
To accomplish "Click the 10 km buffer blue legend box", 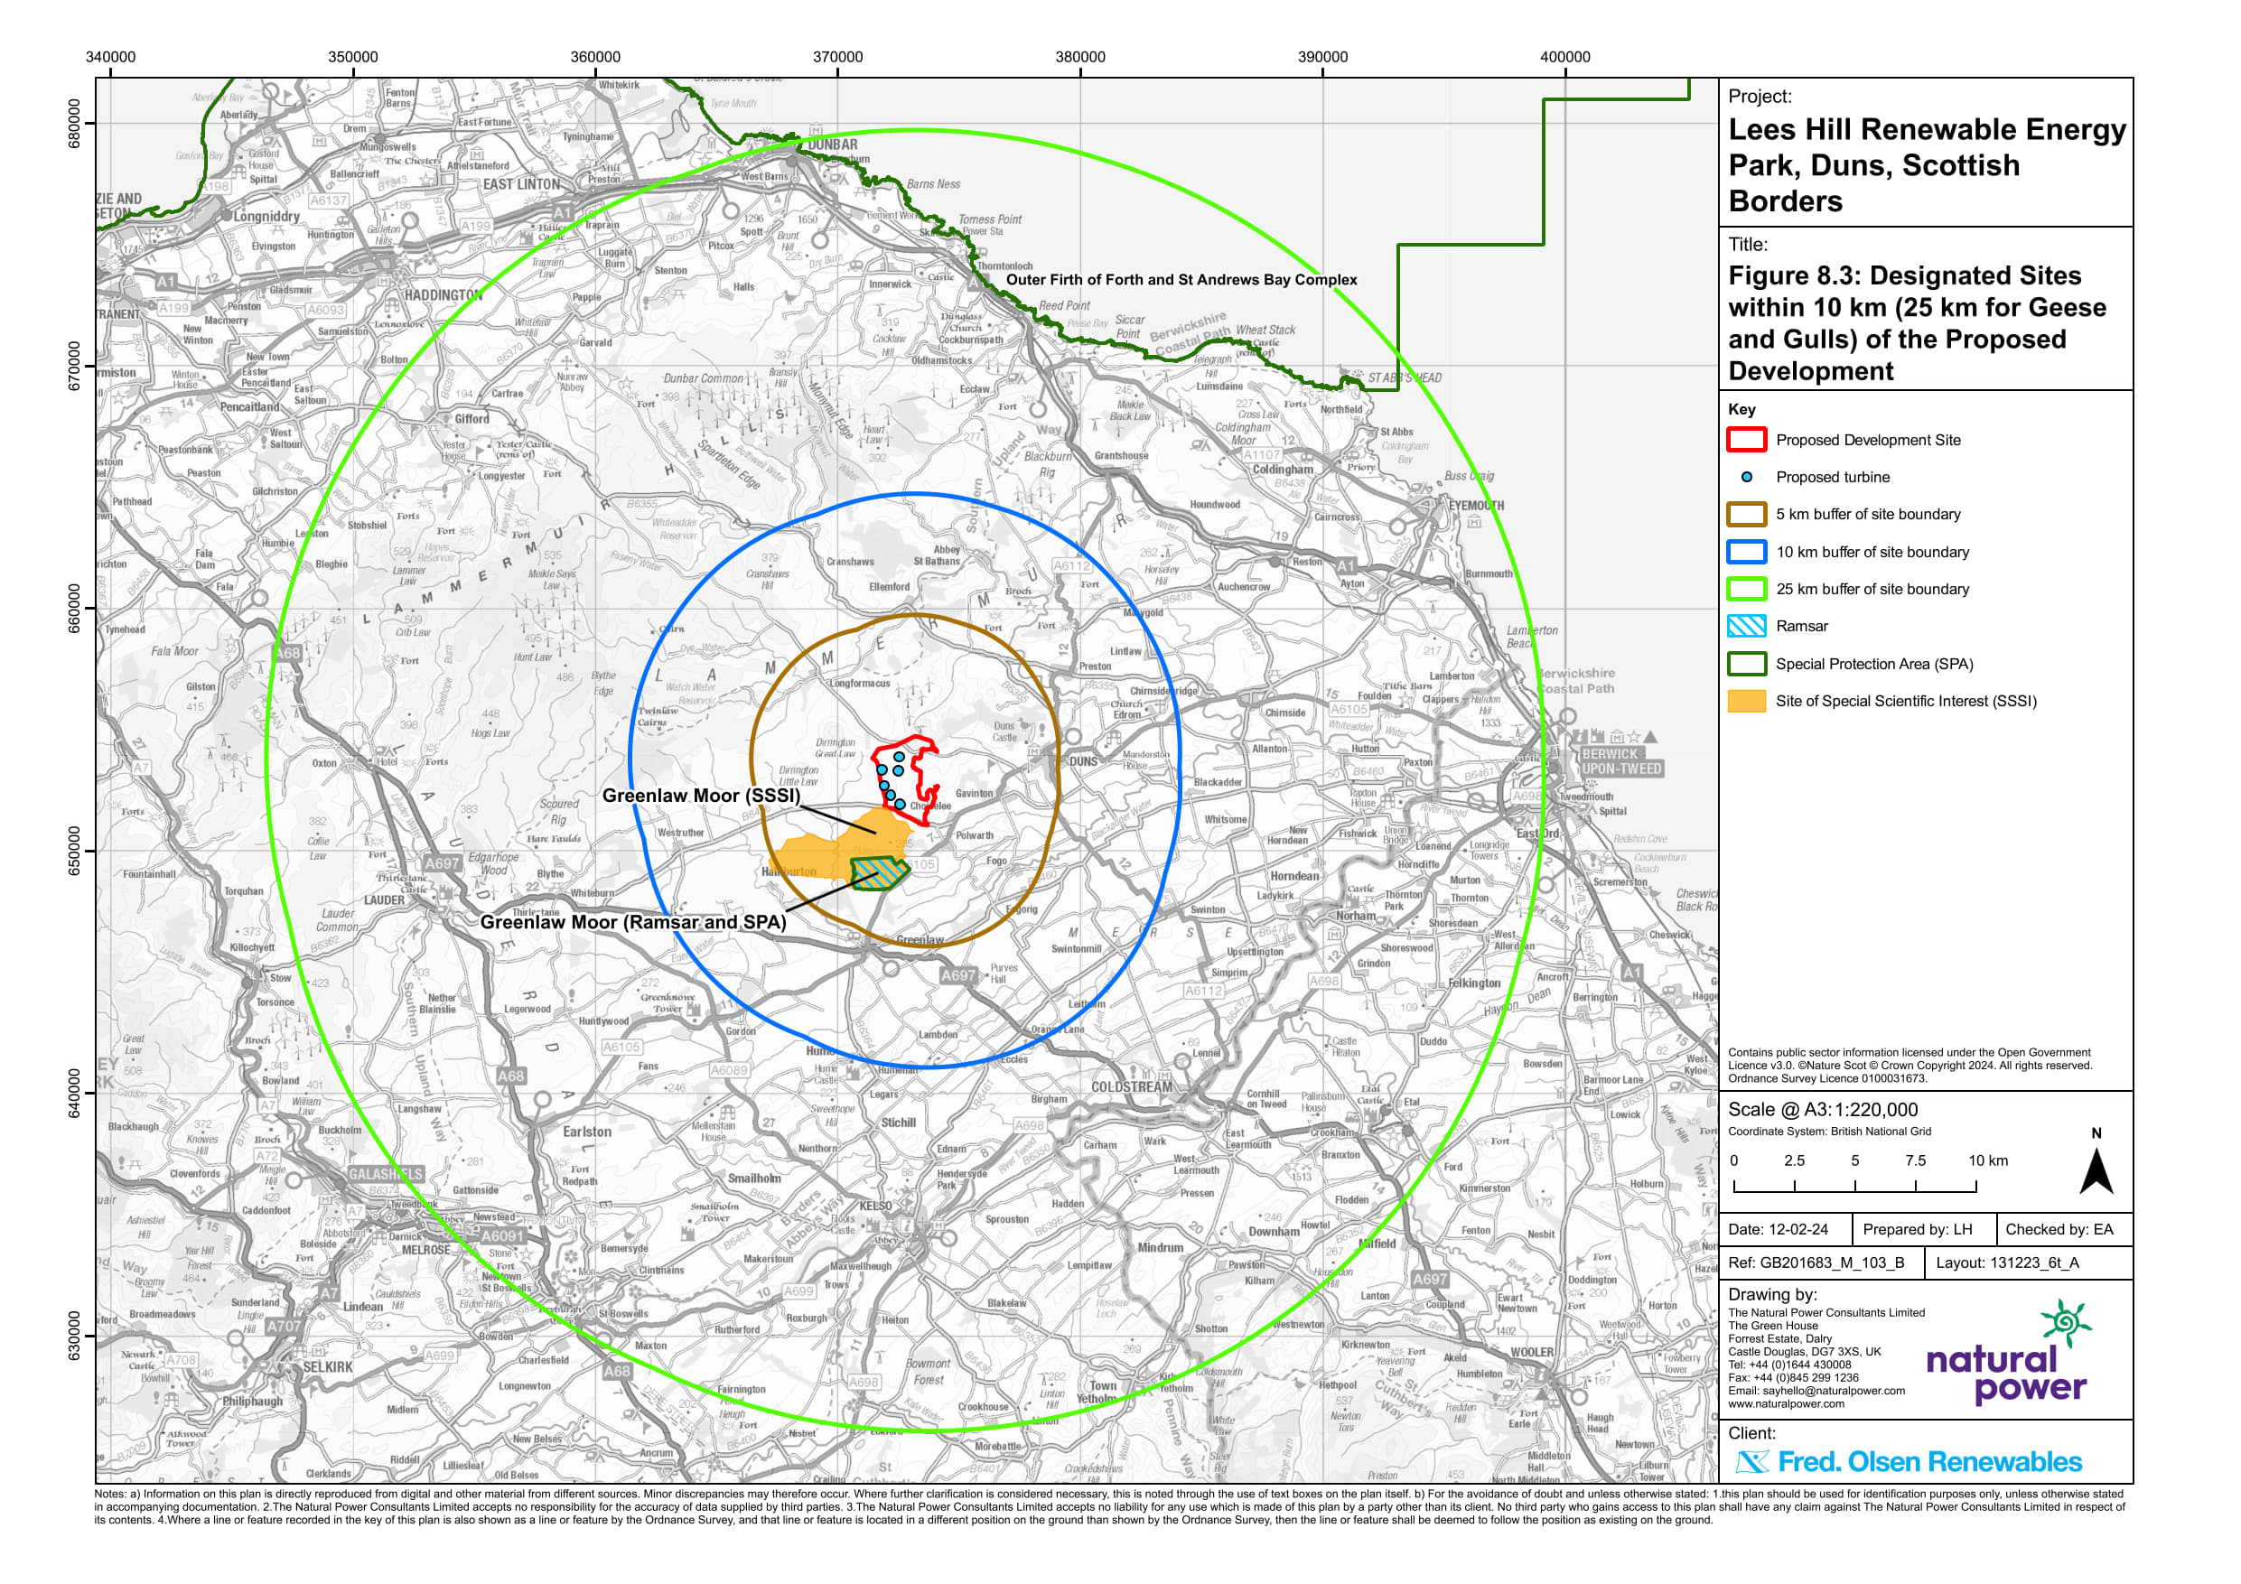I will [x=1746, y=553].
